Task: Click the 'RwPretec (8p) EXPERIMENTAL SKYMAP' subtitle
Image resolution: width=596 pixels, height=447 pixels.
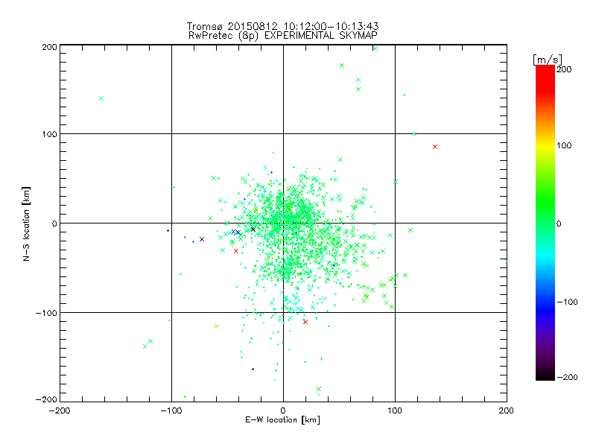Action: tap(282, 36)
